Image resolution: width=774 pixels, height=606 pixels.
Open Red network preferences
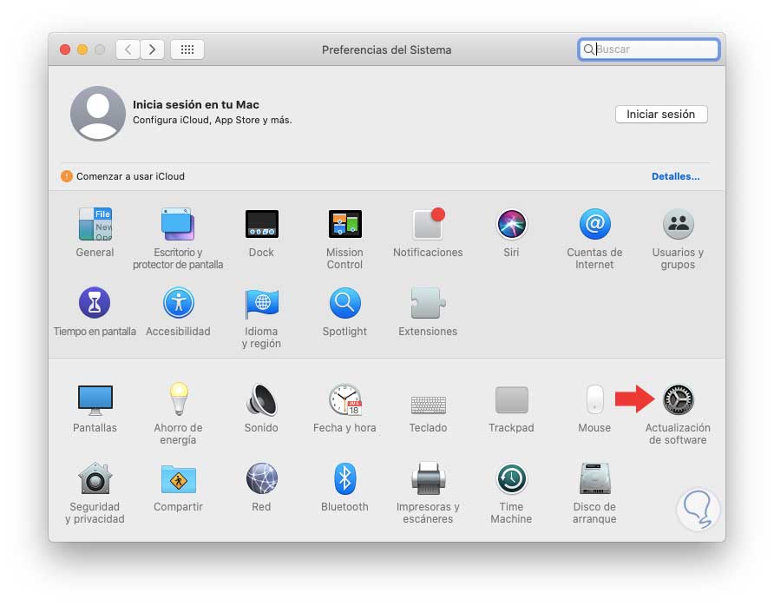(x=262, y=478)
